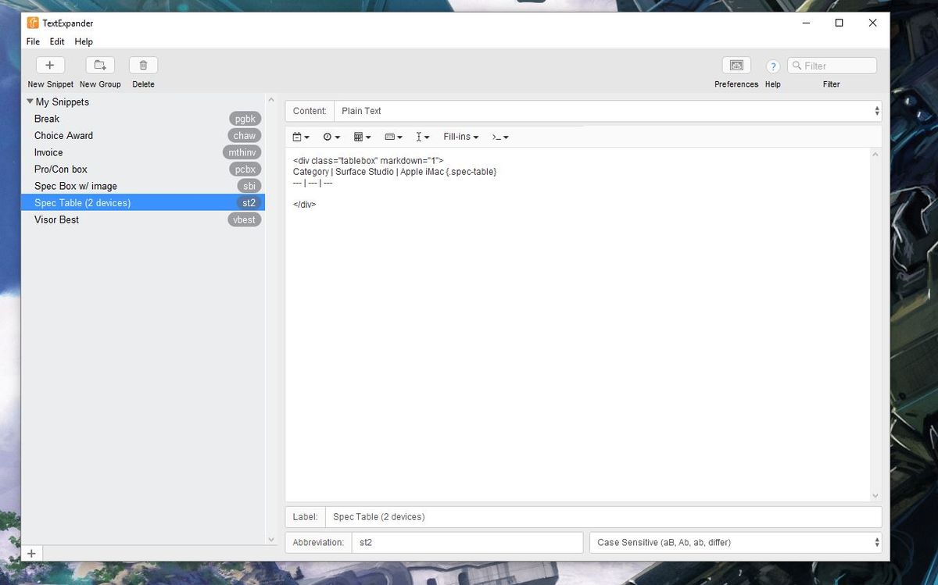
Task: Open the Edit menu
Action: tap(56, 41)
